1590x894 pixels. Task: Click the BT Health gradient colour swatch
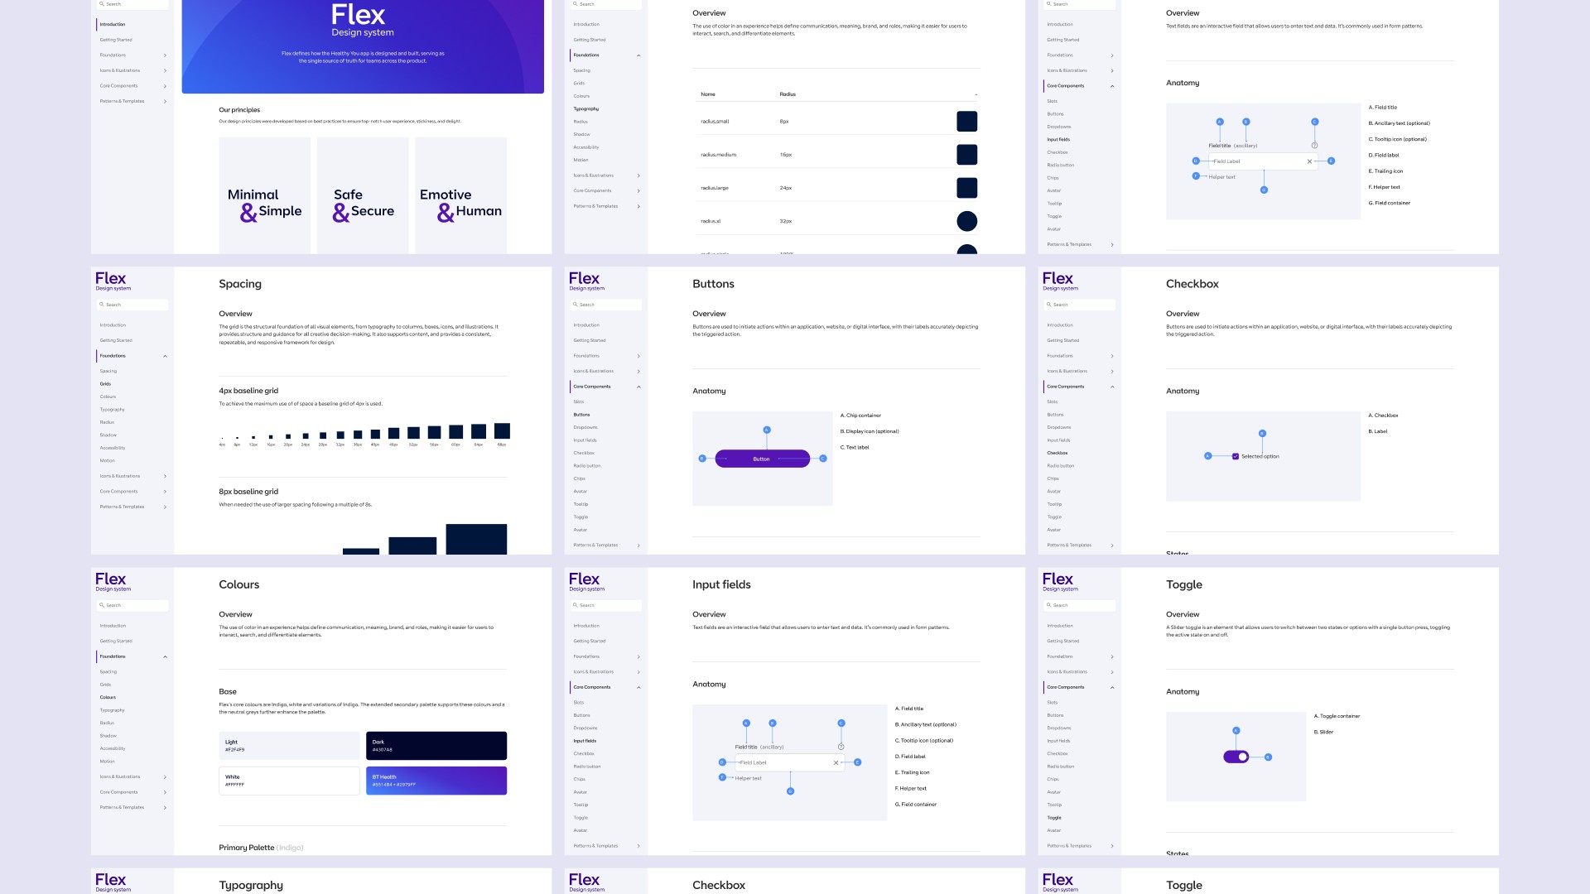436,781
